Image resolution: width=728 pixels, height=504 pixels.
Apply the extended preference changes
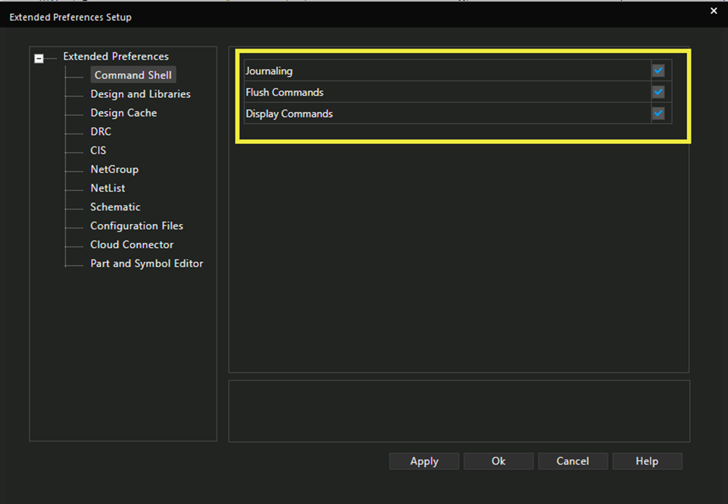coord(423,461)
